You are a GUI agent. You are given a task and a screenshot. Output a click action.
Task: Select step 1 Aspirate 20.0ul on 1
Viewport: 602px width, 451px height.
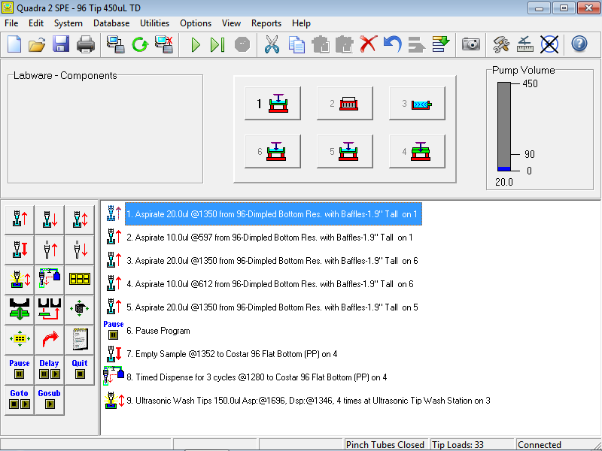pos(273,214)
